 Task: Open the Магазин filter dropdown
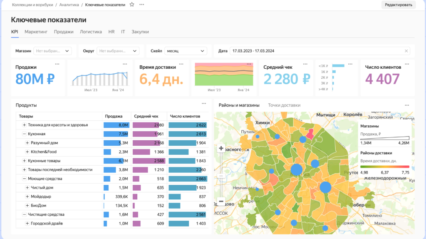click(52, 51)
